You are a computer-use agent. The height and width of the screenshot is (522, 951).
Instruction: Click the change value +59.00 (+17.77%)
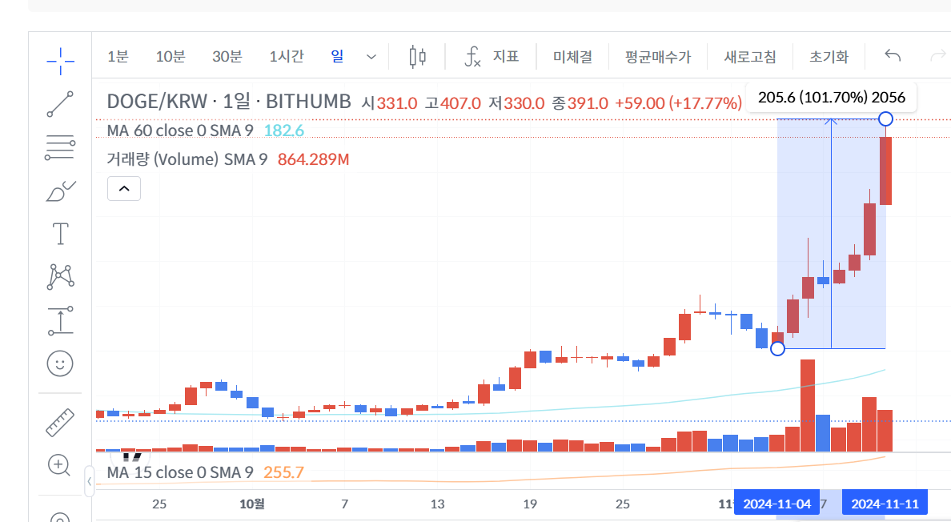679,103
